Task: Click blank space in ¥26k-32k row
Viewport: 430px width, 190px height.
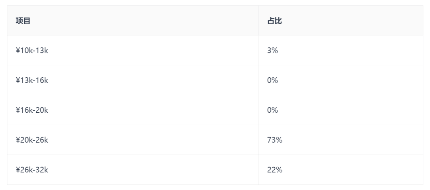Action: [x=153, y=170]
